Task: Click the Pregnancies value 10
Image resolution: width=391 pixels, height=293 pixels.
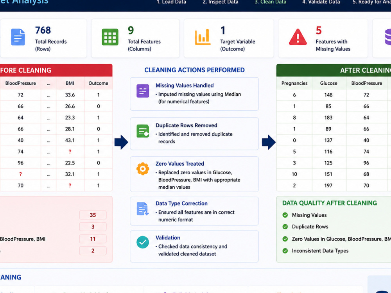Action: pyautogui.click(x=294, y=174)
